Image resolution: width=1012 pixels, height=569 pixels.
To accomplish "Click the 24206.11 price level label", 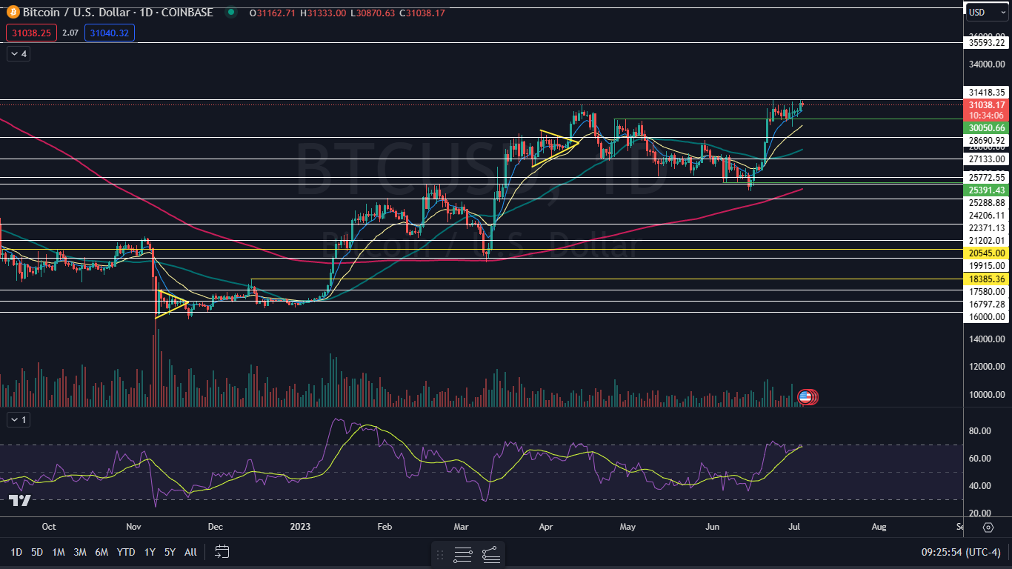I will pos(988,216).
